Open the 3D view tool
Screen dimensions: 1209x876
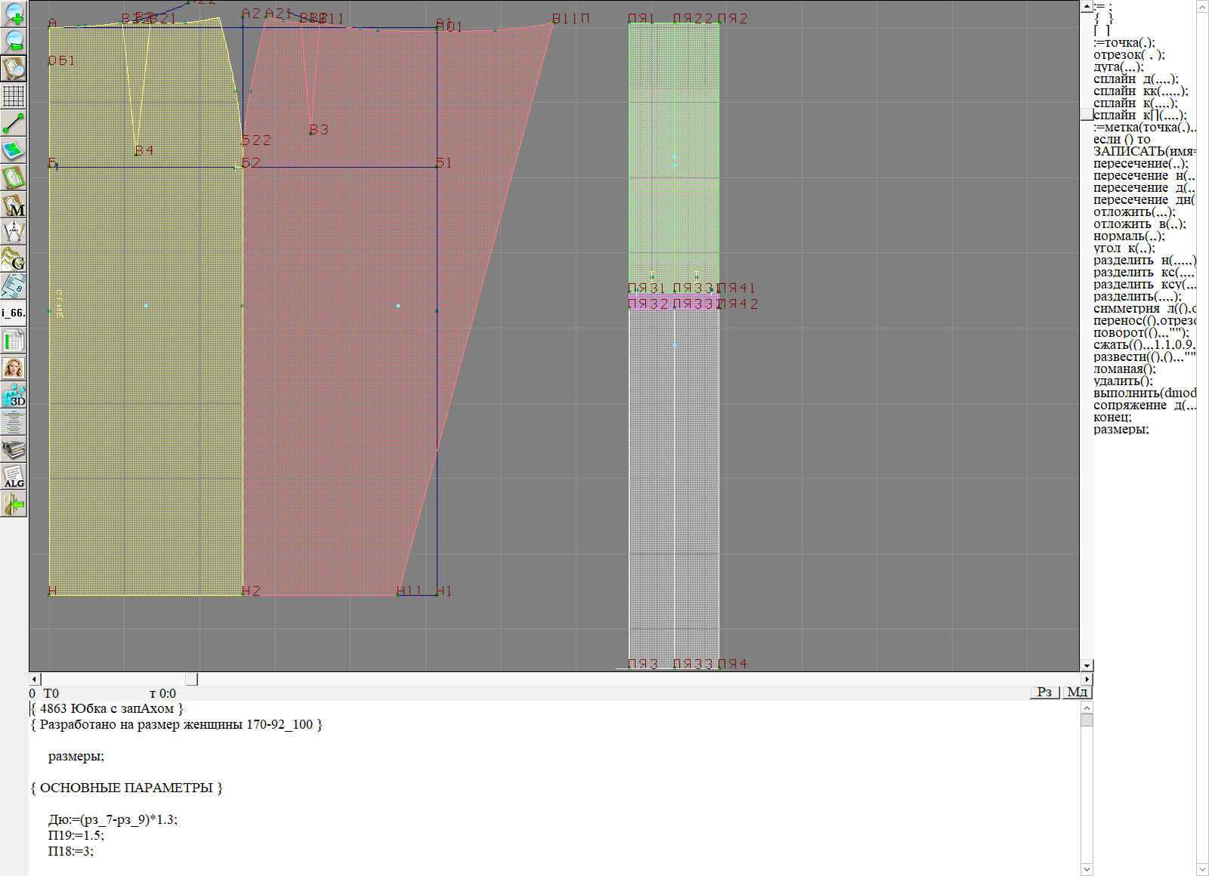coord(14,395)
